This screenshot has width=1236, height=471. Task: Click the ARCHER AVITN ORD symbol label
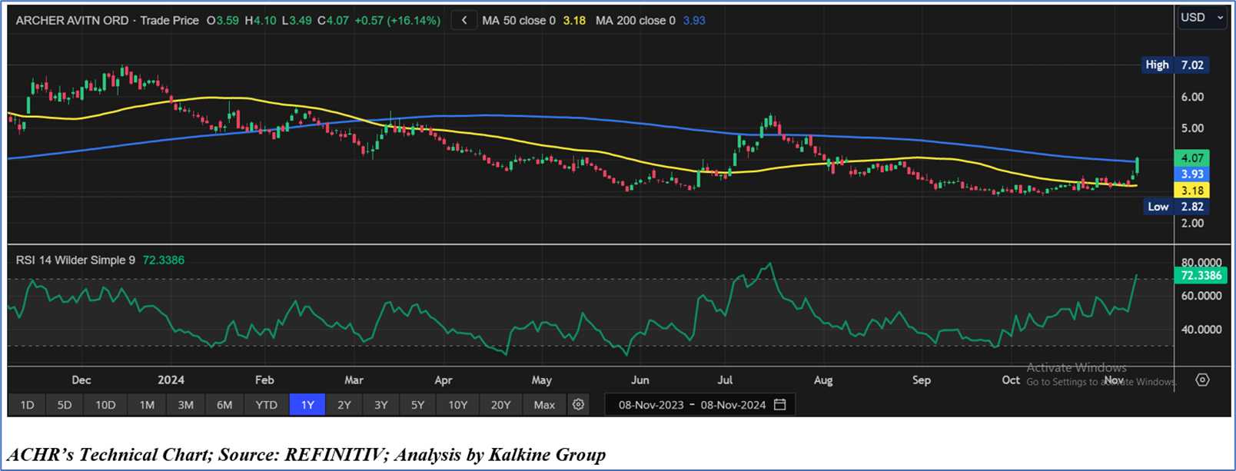[72, 21]
